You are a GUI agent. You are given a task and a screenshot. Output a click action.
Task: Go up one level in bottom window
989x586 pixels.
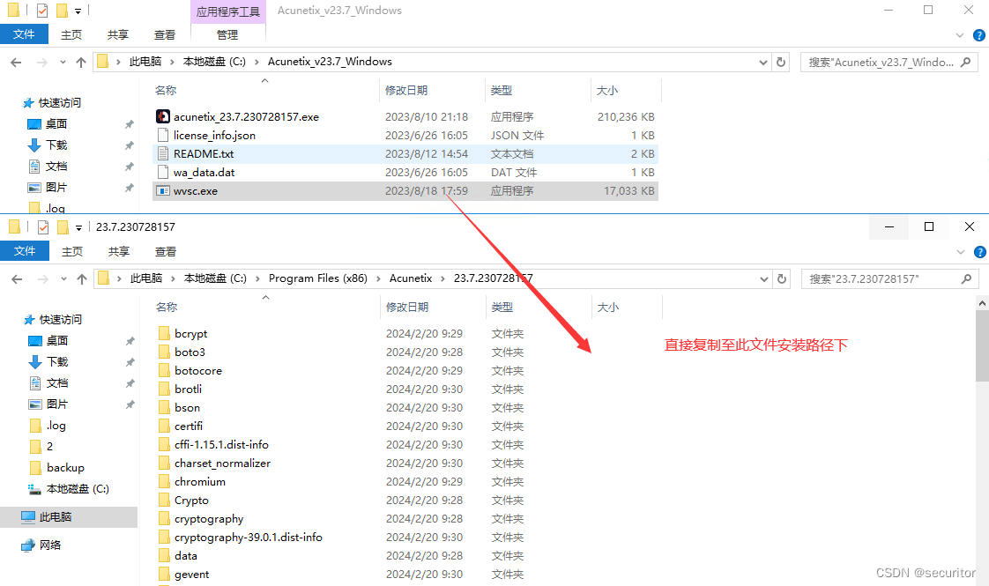(82, 278)
